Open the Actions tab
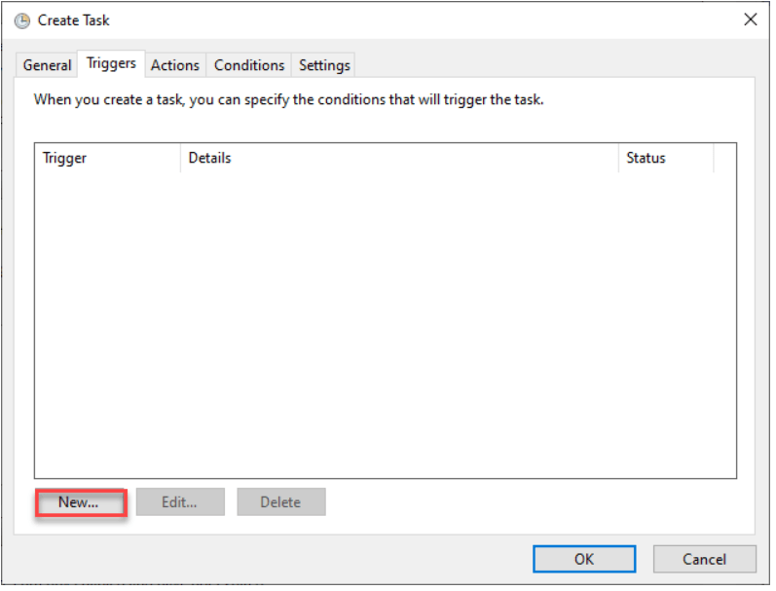Image resolution: width=776 pixels, height=591 pixels. (x=175, y=65)
